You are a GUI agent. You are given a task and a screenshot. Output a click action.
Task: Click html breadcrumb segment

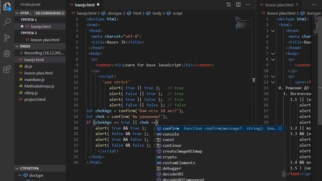[137, 13]
